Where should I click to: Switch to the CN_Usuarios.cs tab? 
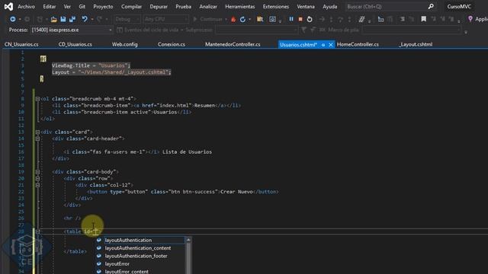[x=21, y=44]
